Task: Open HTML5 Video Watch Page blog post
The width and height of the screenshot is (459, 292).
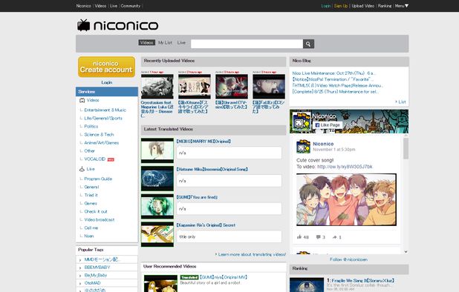Action: tap(337, 85)
